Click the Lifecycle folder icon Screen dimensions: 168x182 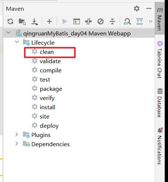pyautogui.click(x=26, y=42)
